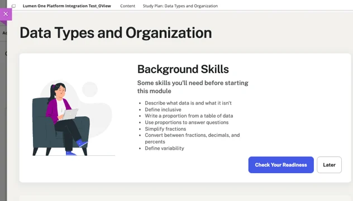Click 'Write a proportion from a table of data'
The width and height of the screenshot is (353, 201).
189,116
